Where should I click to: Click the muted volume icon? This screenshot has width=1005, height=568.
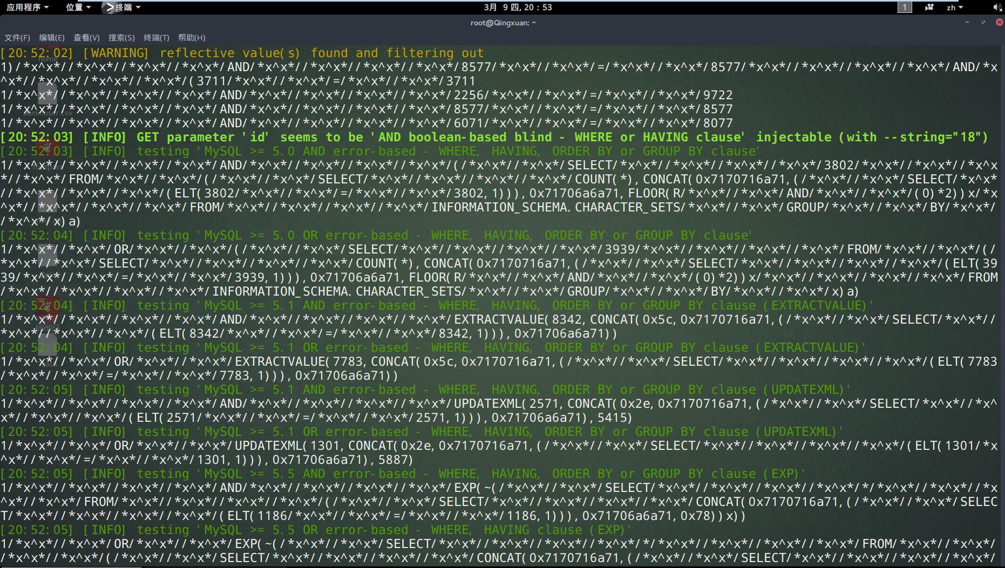click(997, 7)
